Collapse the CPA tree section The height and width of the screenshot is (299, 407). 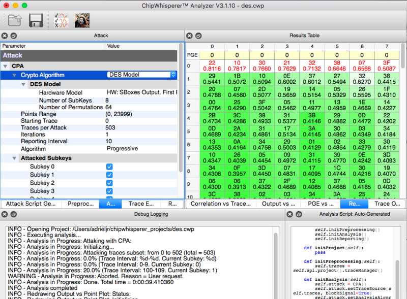(5, 66)
